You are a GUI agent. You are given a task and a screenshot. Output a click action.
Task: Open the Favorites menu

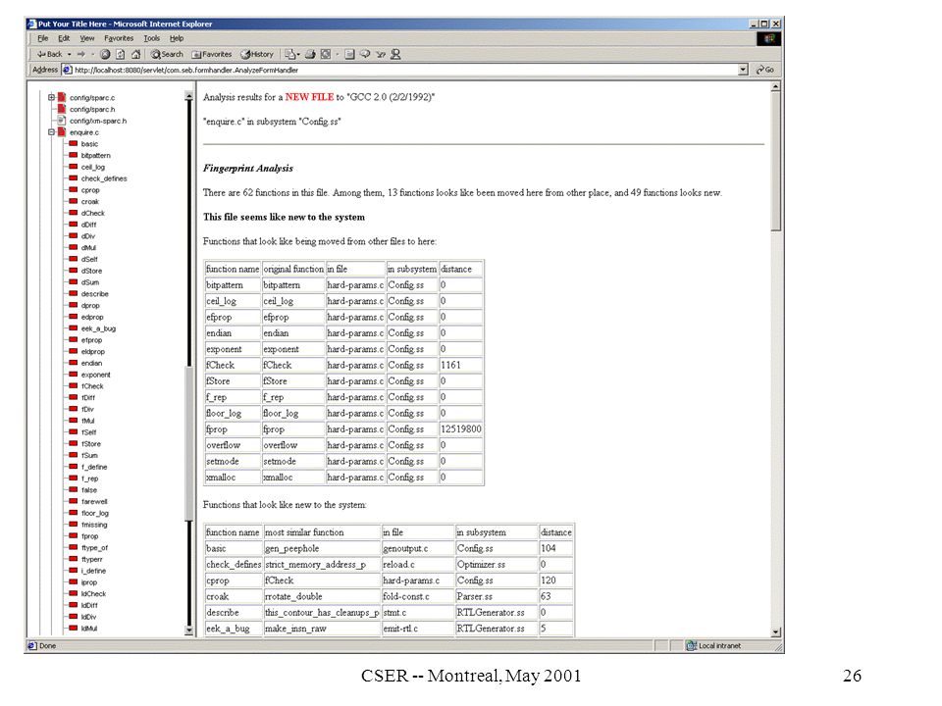point(119,38)
